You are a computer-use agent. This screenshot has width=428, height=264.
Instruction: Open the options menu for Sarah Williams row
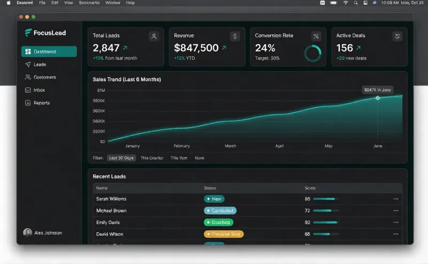click(396, 199)
